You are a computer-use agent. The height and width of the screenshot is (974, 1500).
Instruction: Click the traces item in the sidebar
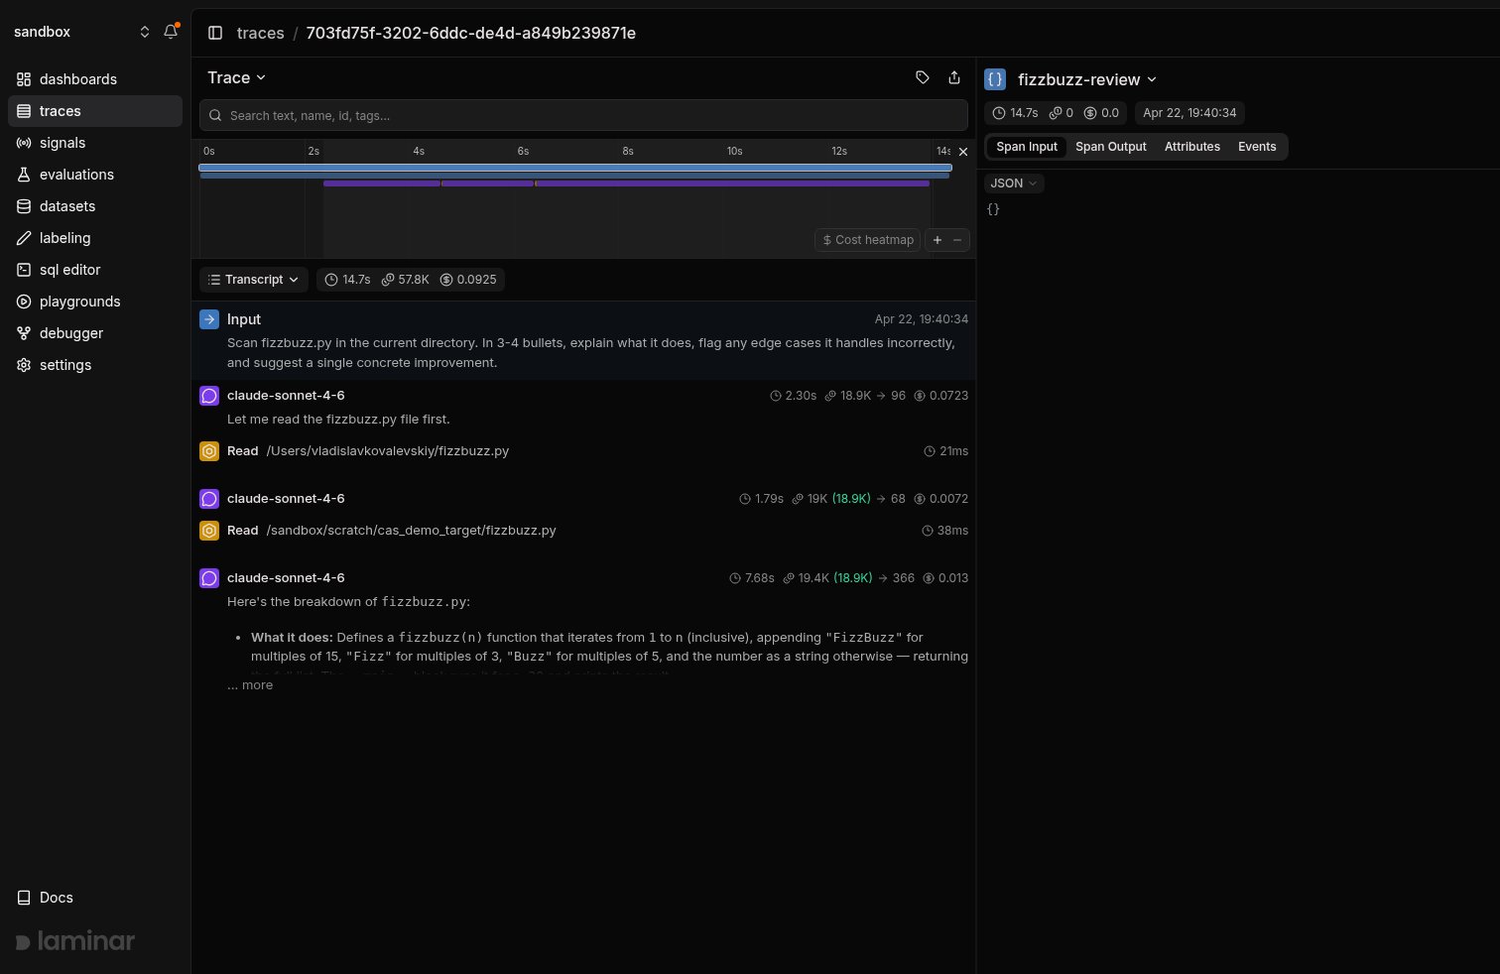click(x=95, y=111)
